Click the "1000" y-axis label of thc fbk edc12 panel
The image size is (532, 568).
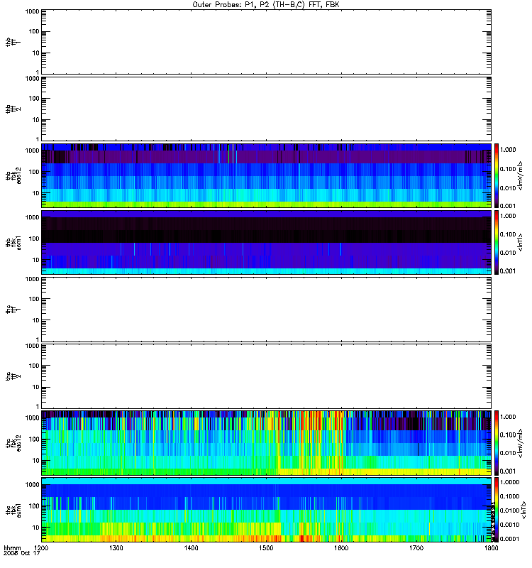click(32, 417)
